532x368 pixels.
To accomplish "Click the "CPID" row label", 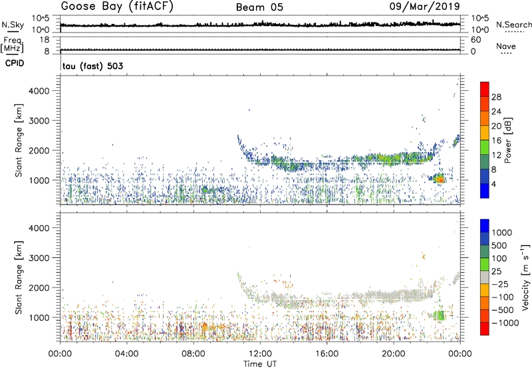I will [x=15, y=63].
